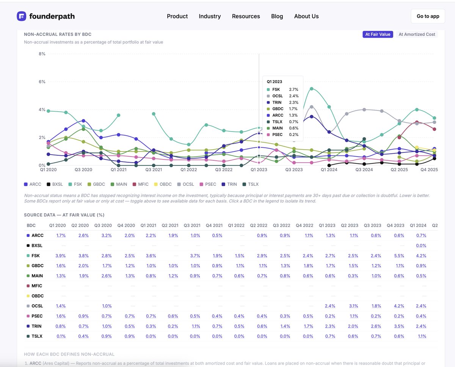This screenshot has height=367, width=455.
Task: Isolate OBDC in the chart legend
Action: tap(163, 184)
